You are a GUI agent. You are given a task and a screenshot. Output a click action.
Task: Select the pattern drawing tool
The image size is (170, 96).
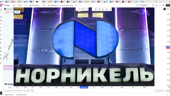tap(1, 20)
